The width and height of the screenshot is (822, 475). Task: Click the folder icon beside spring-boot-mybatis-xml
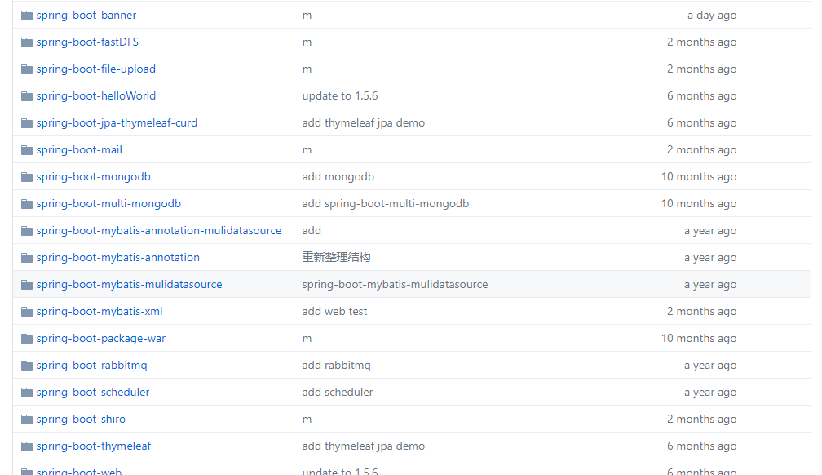pos(27,312)
